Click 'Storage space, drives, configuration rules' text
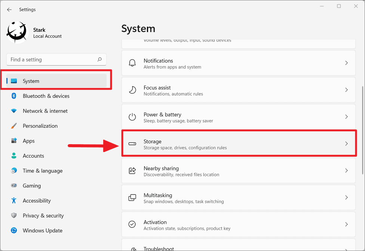The height and width of the screenshot is (251, 365). [185, 148]
